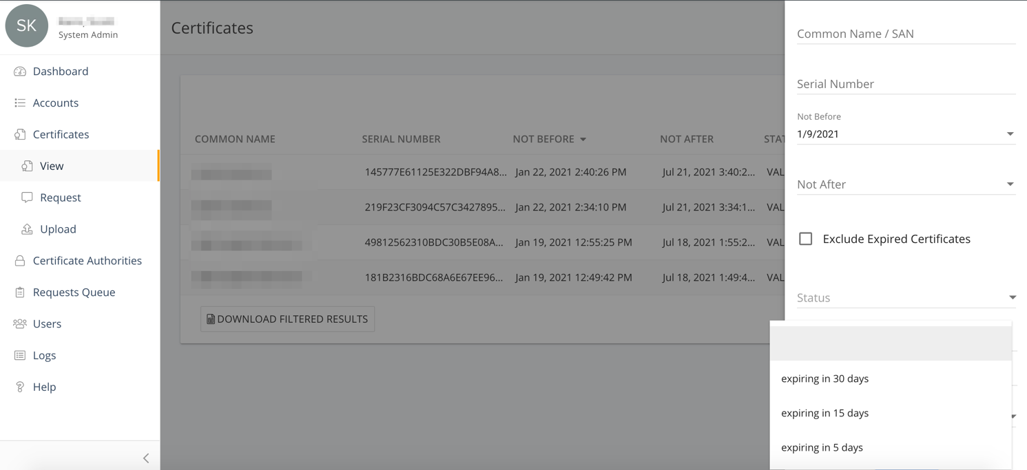This screenshot has width=1027, height=470.
Task: Click the Dashboard gauge icon
Action: [x=20, y=72]
